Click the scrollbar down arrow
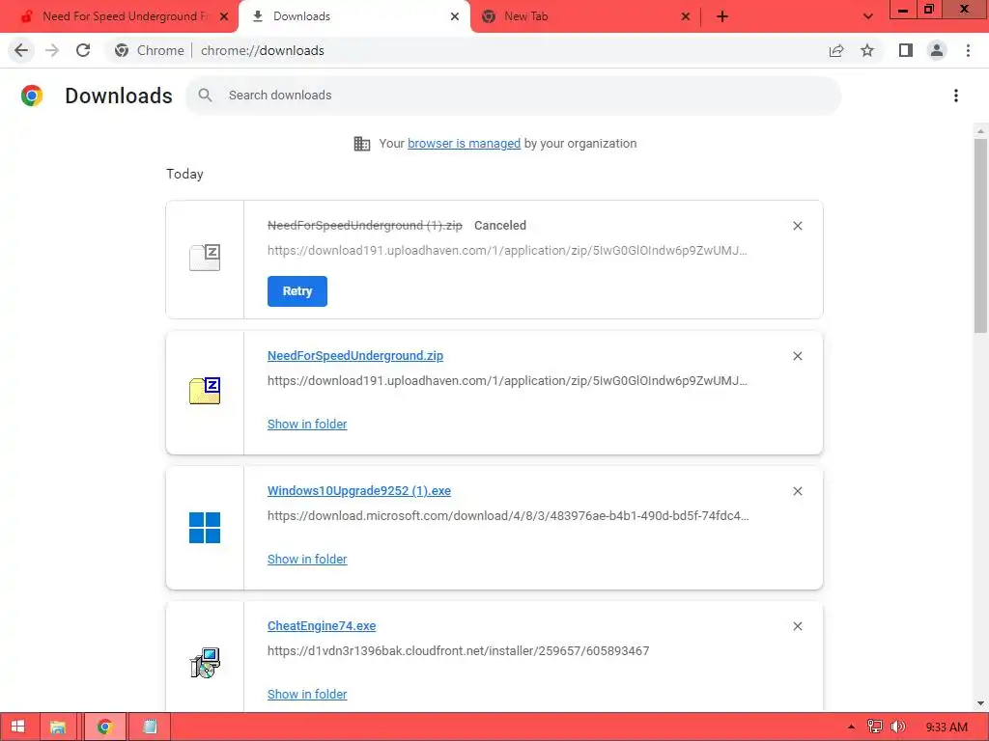Image resolution: width=989 pixels, height=741 pixels. point(981,703)
